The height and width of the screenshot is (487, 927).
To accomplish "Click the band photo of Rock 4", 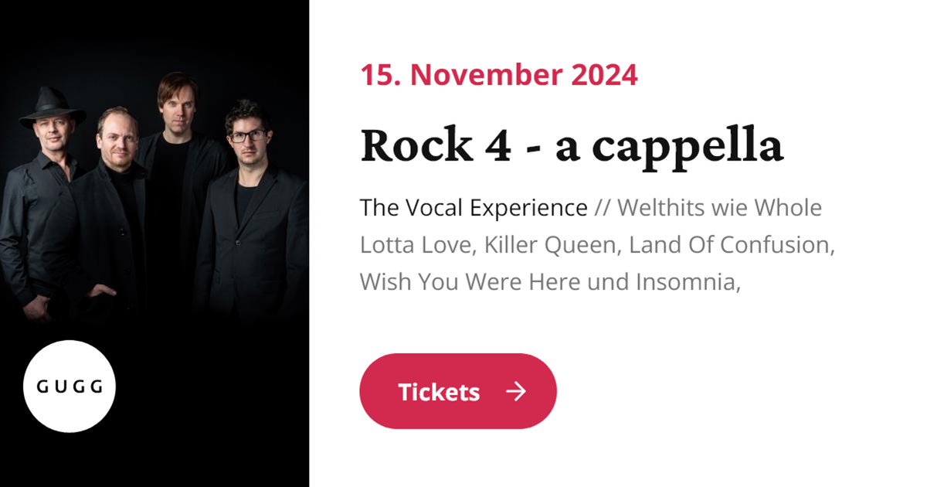I will [x=154, y=193].
